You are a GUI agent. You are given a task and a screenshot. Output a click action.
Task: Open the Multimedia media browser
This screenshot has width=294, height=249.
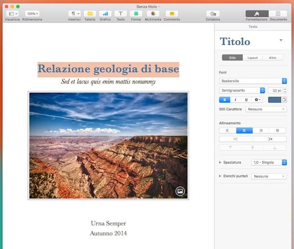tap(153, 13)
